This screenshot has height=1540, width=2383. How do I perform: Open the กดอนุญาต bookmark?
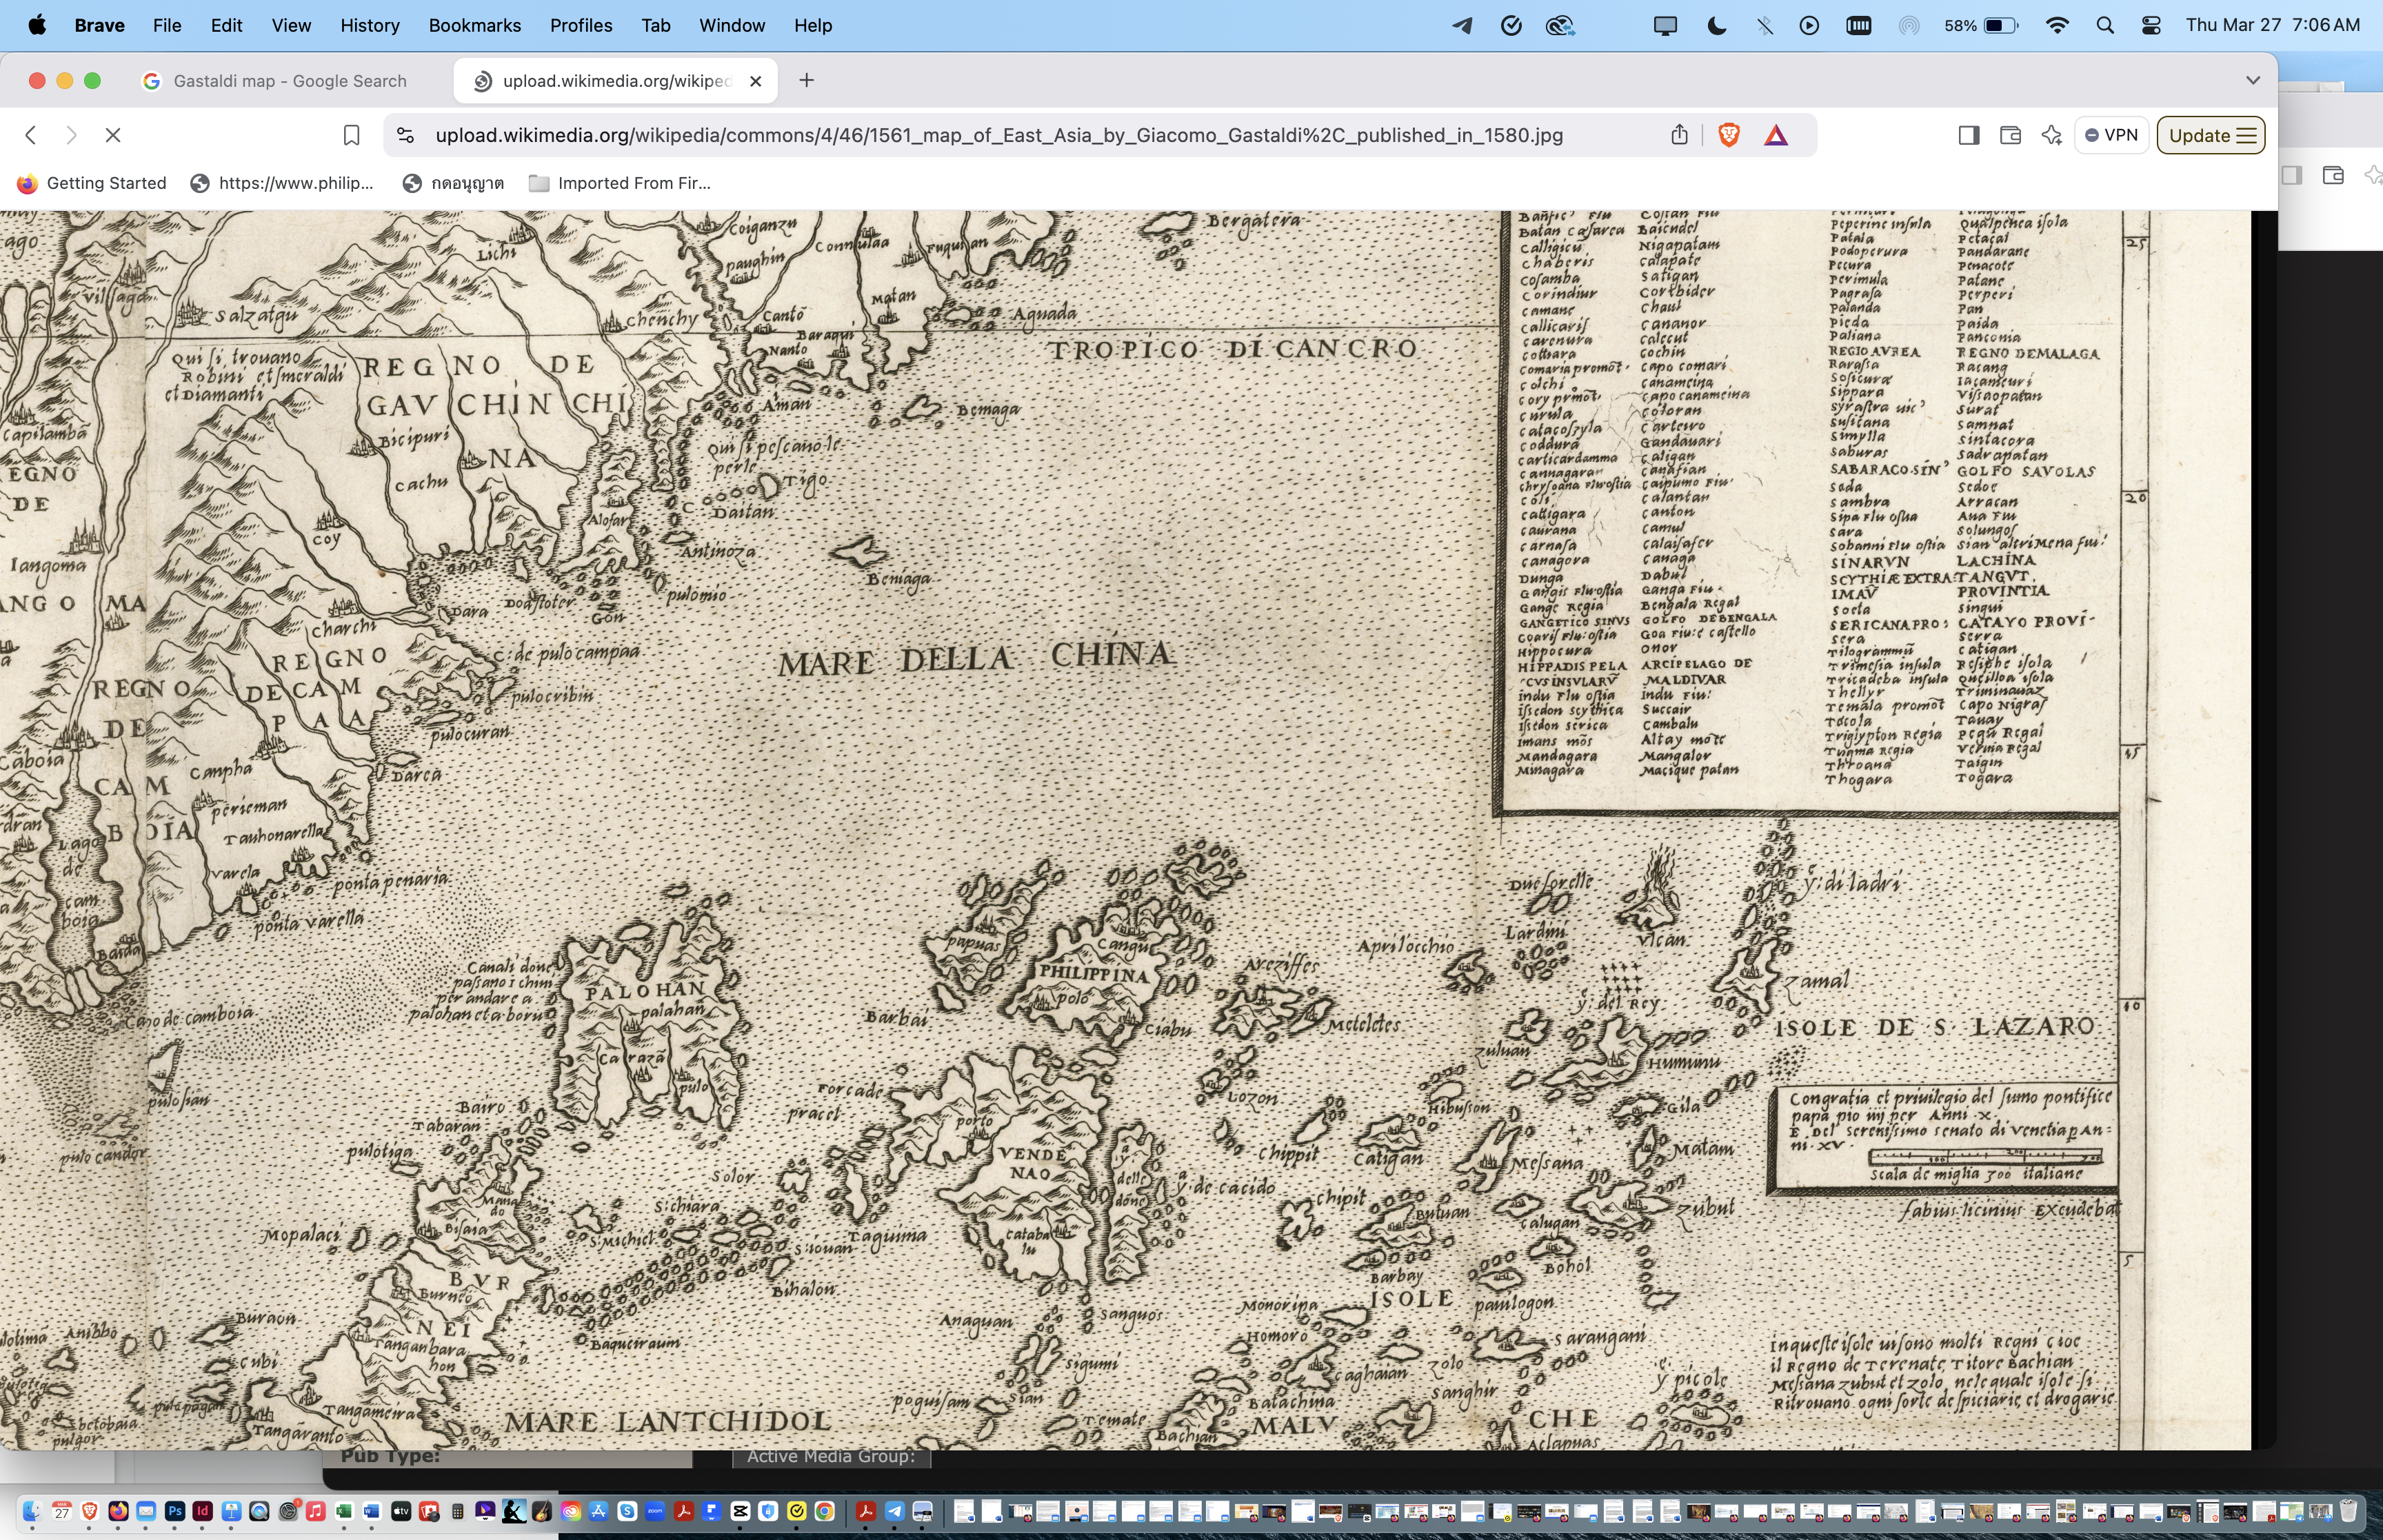tap(453, 183)
